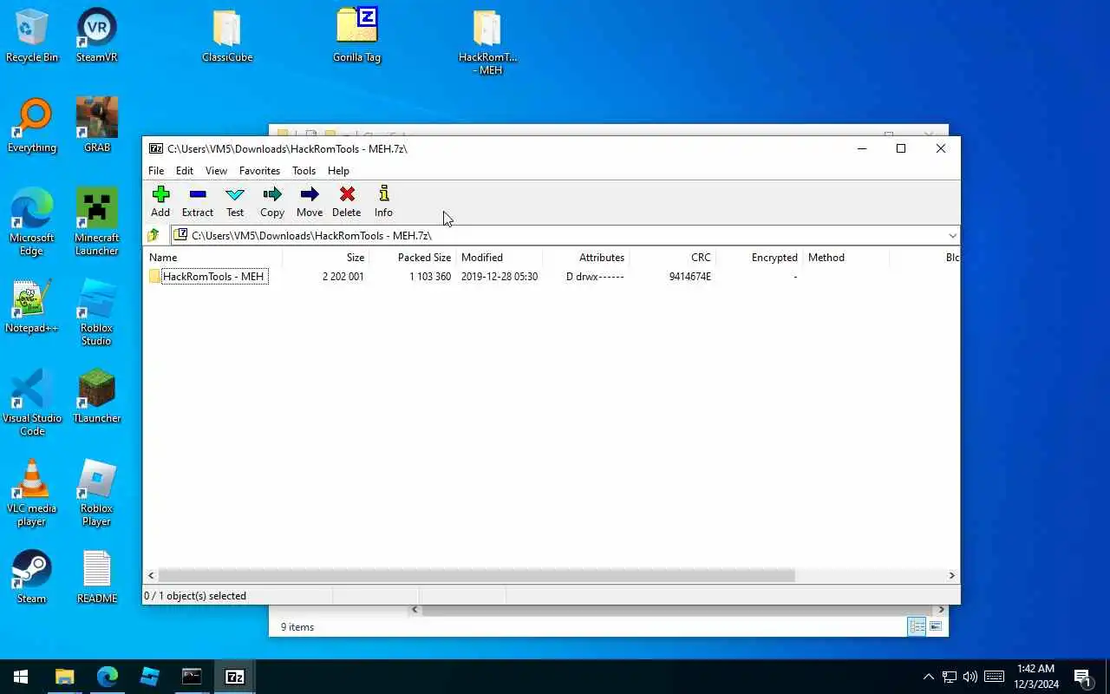Sort by Modified column header
The width and height of the screenshot is (1110, 694).
coord(499,258)
